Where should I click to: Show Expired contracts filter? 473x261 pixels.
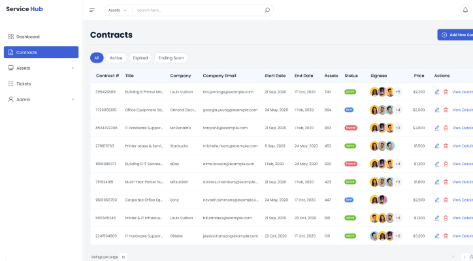point(140,58)
